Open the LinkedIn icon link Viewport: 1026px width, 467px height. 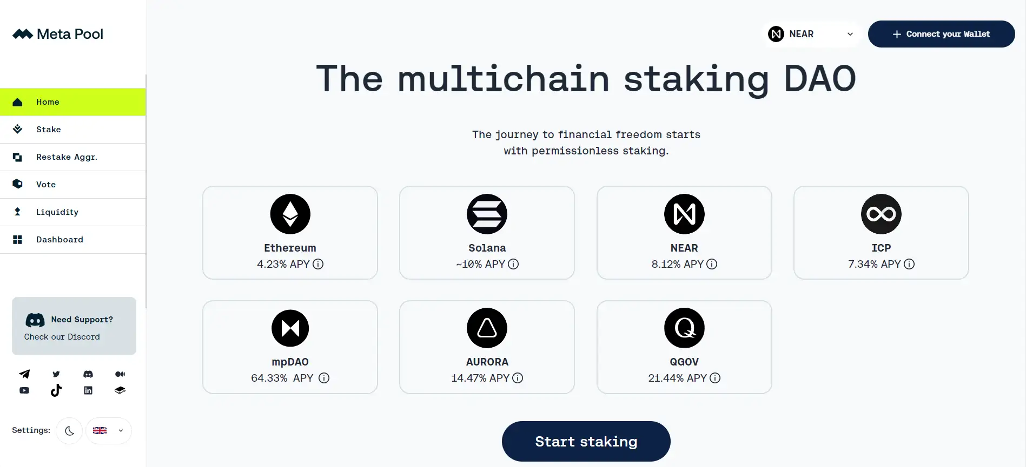pos(88,390)
